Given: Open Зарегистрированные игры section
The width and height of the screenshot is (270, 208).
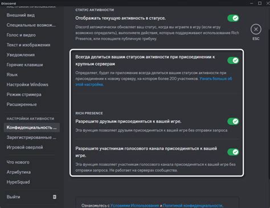Looking at the screenshot, I should point(32,137).
